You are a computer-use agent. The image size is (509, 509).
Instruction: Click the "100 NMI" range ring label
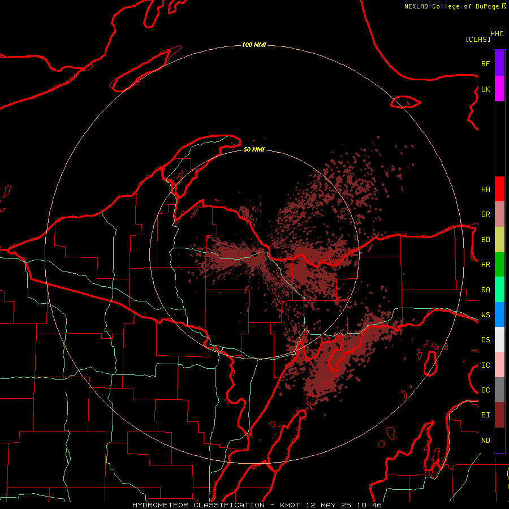254,45
